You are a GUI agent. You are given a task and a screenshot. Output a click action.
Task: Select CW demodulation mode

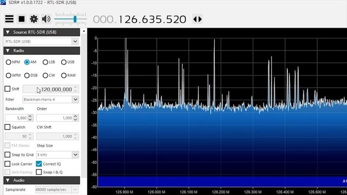click(x=45, y=75)
